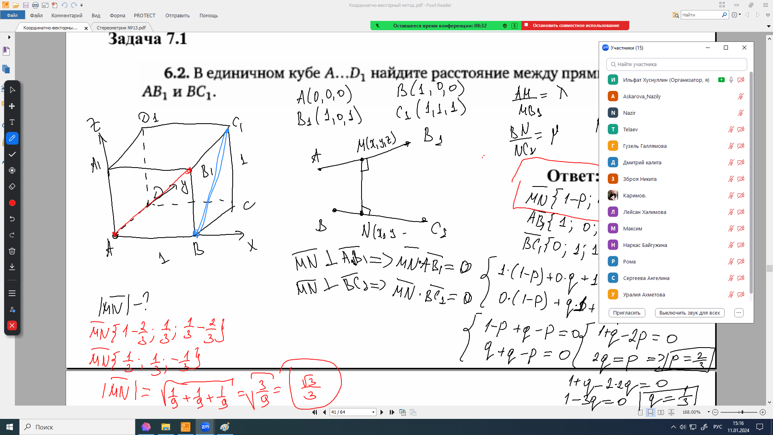Toggle facing pages view mode
Screen dimensions: 773x435
coord(661,412)
